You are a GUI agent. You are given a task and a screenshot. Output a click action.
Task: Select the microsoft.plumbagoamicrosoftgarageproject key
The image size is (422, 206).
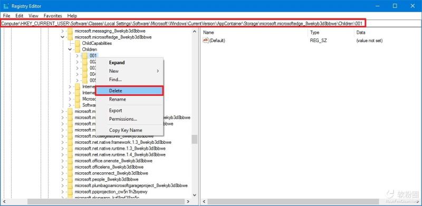click(x=131, y=185)
